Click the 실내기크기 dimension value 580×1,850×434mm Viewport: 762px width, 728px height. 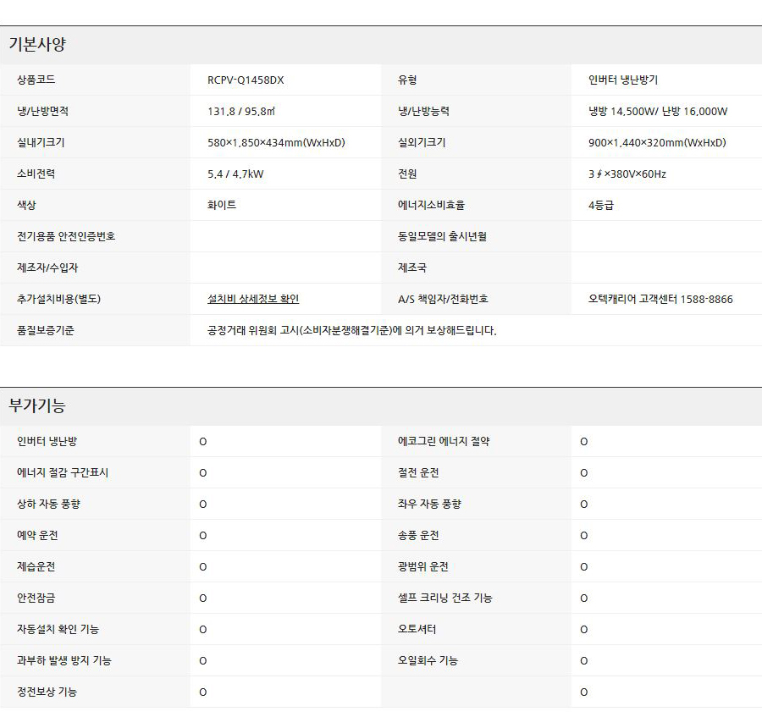pos(276,142)
